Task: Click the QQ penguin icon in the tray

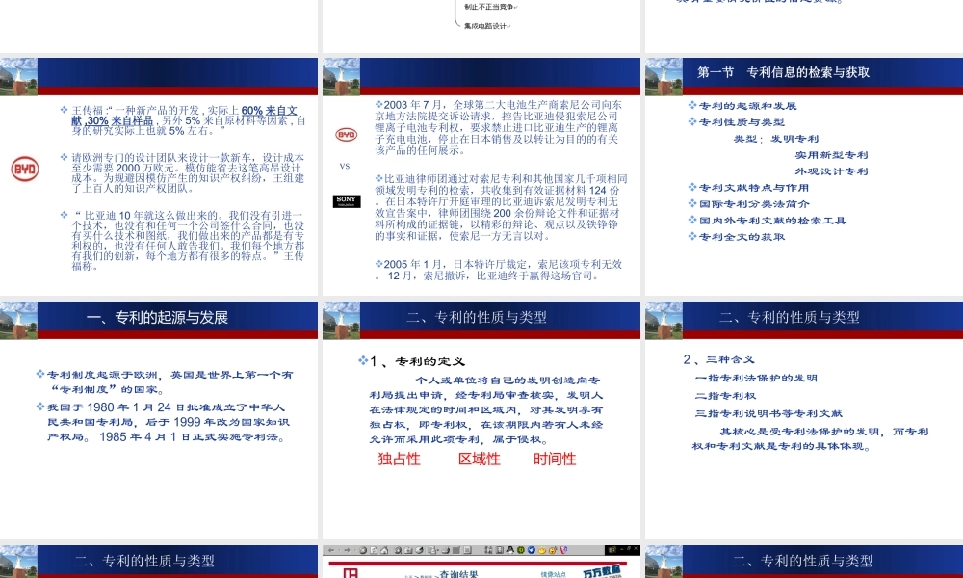Action: coord(509,550)
